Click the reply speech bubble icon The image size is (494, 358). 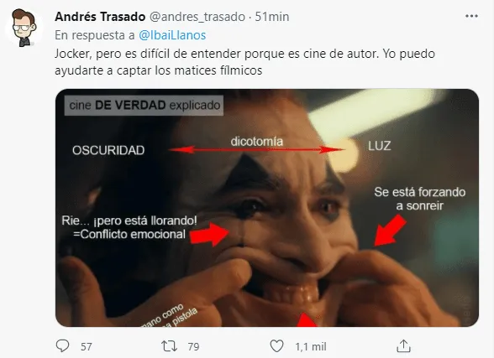coord(62,346)
